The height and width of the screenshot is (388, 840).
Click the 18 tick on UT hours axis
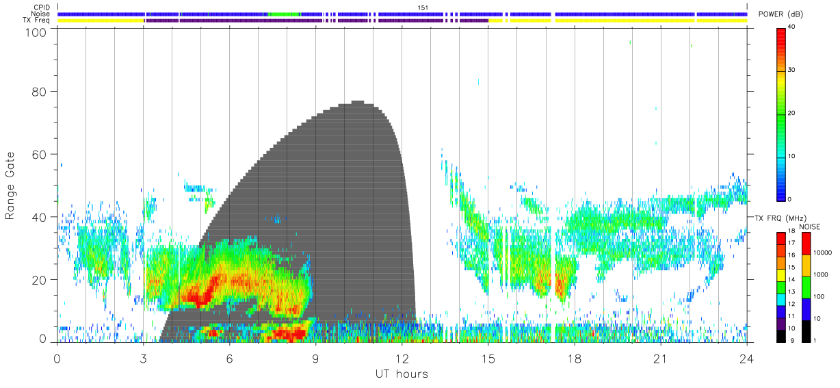(575, 358)
